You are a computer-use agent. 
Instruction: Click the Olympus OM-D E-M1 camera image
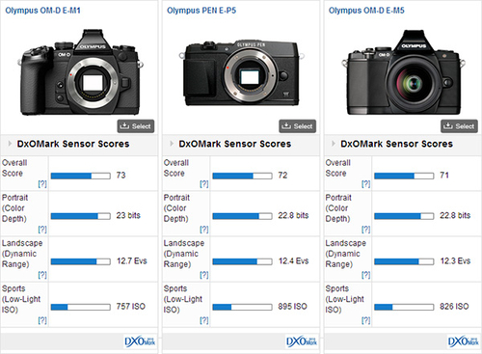pos(80,72)
